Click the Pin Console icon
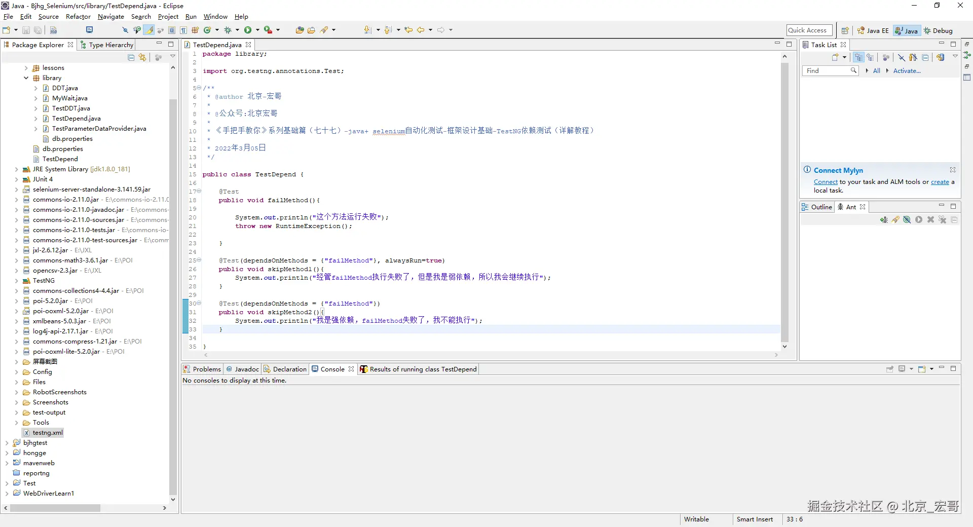973x527 pixels. (890, 369)
